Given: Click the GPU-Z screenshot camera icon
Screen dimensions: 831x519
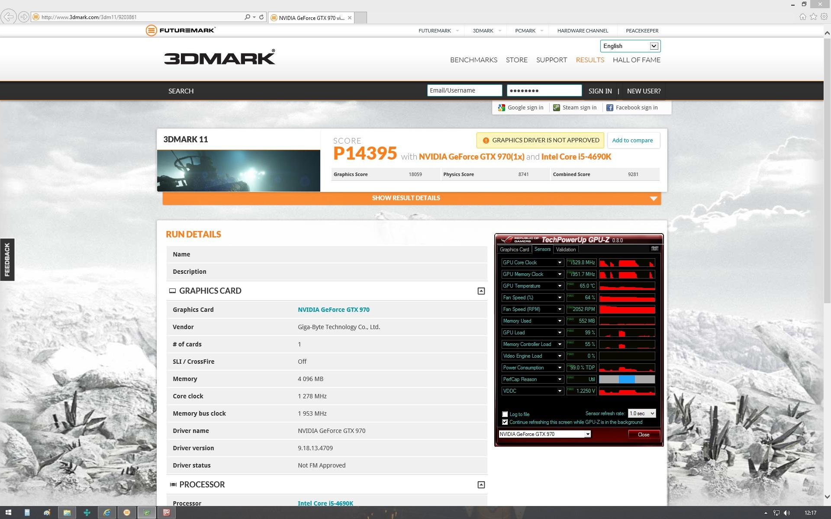Looking at the screenshot, I should [x=654, y=249].
